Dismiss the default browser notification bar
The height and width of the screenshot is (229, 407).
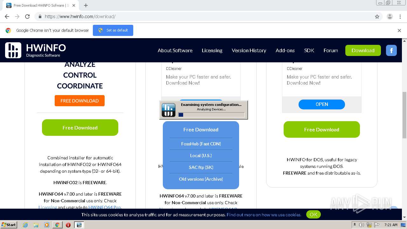pos(399,31)
